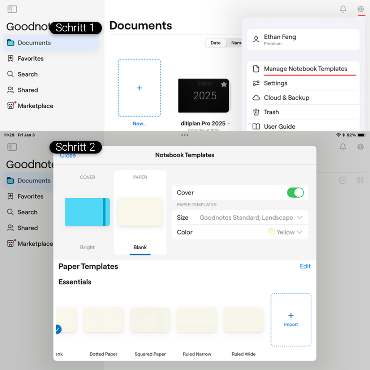
Task: Select Squared Paper template
Action: click(150, 320)
